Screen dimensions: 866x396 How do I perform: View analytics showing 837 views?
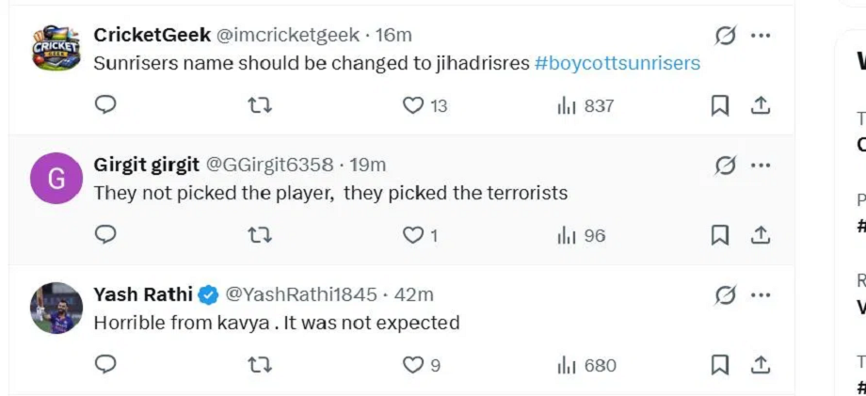pos(567,106)
